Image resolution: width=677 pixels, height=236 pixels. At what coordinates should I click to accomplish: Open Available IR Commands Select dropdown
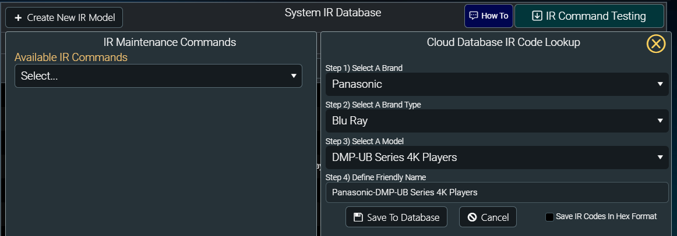pyautogui.click(x=158, y=76)
